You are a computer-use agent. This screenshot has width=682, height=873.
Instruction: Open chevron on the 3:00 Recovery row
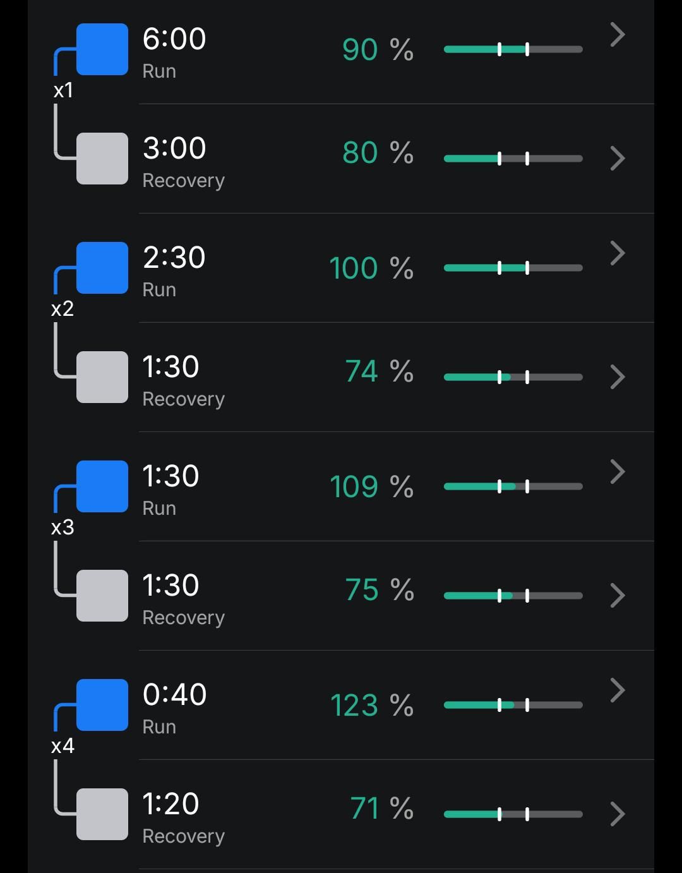tap(617, 159)
